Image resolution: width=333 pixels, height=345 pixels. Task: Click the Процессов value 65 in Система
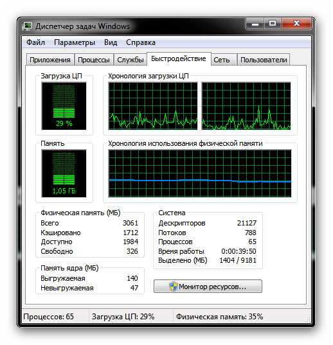click(252, 242)
